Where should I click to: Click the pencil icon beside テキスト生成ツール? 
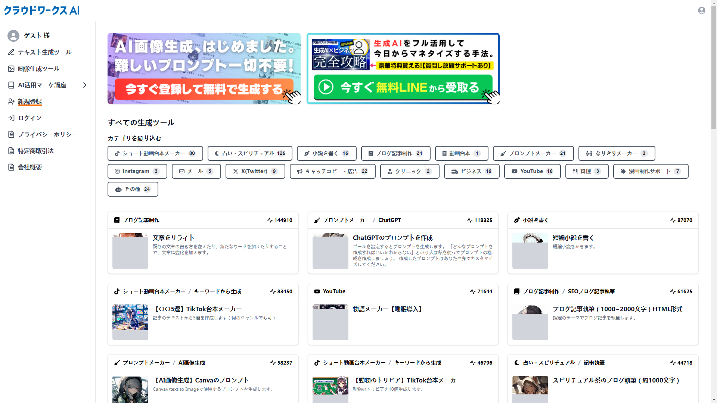point(11,52)
